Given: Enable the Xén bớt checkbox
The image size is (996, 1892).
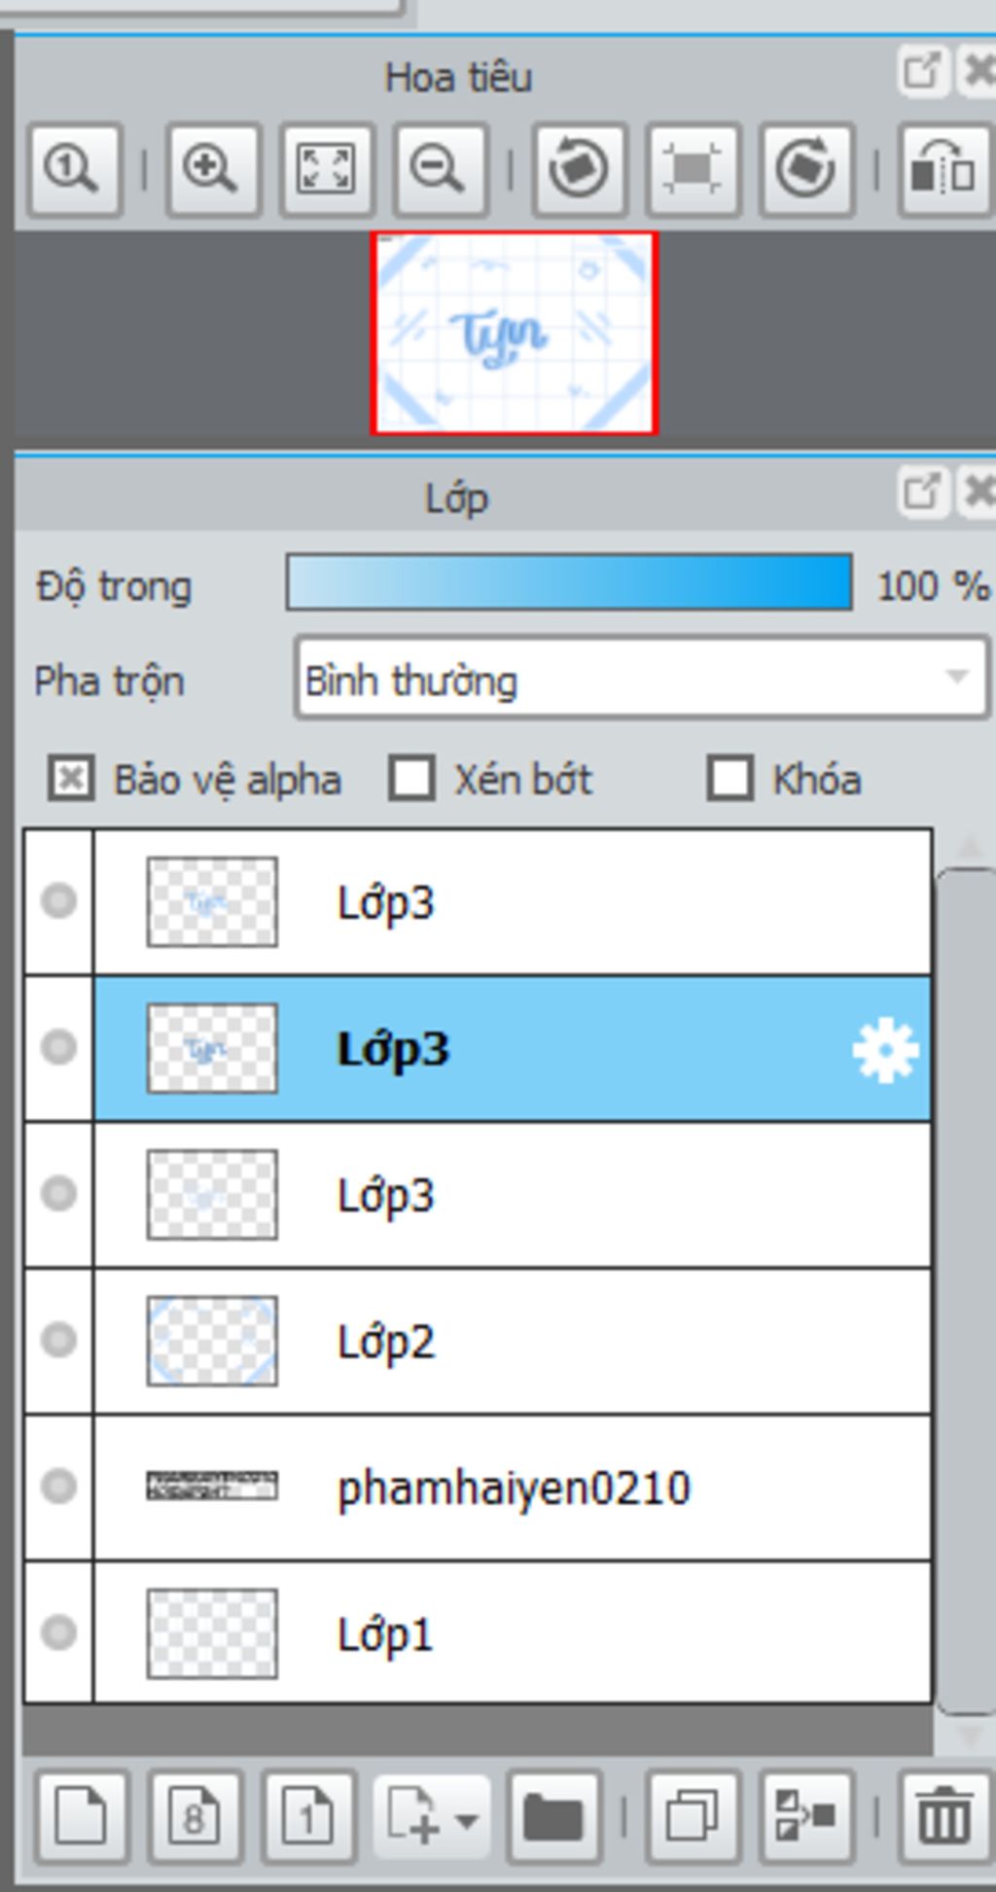Looking at the screenshot, I should coord(411,779).
